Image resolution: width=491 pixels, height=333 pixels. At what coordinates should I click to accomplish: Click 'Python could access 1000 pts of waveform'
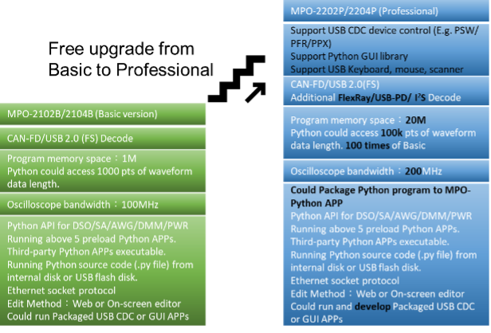point(100,171)
